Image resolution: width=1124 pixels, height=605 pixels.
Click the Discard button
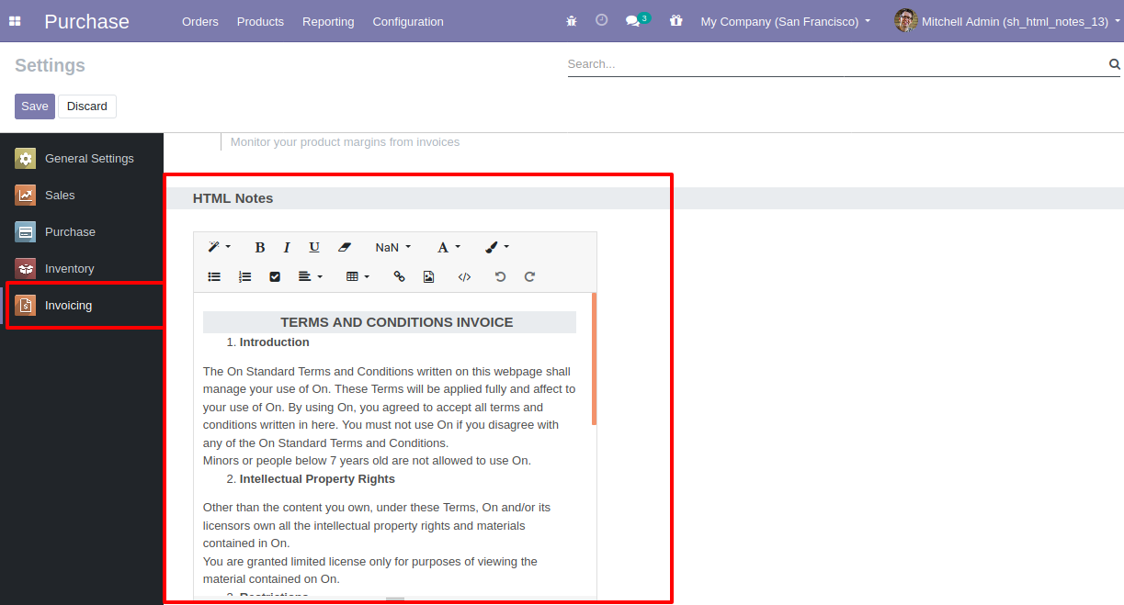(x=87, y=106)
